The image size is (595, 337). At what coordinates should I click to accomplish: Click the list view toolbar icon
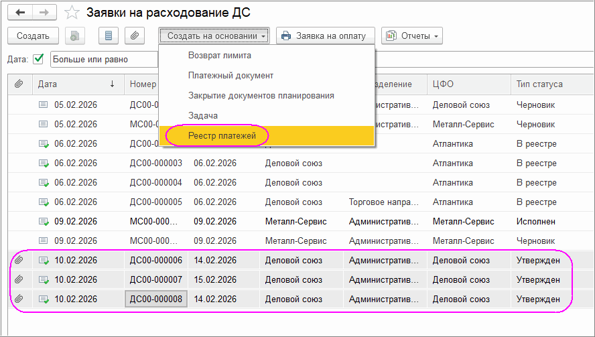click(x=109, y=36)
